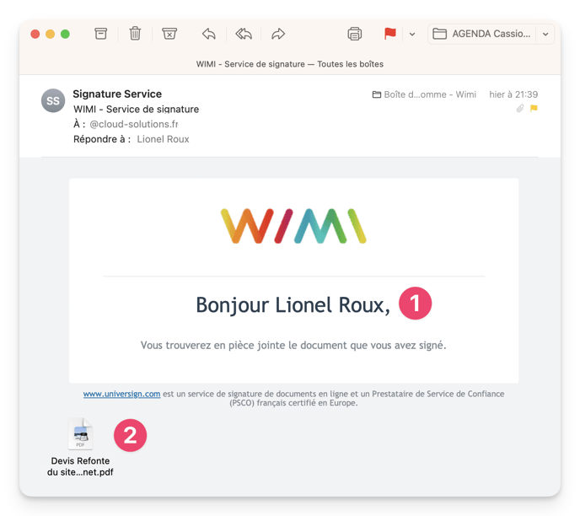Move message to AGENDA Cassio... folder
This screenshot has height=516, width=580.
(x=481, y=34)
